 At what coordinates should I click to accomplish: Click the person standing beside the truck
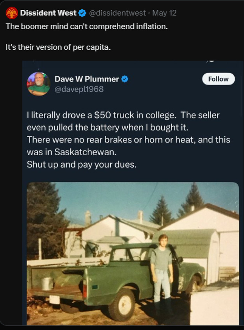[x=162, y=271]
